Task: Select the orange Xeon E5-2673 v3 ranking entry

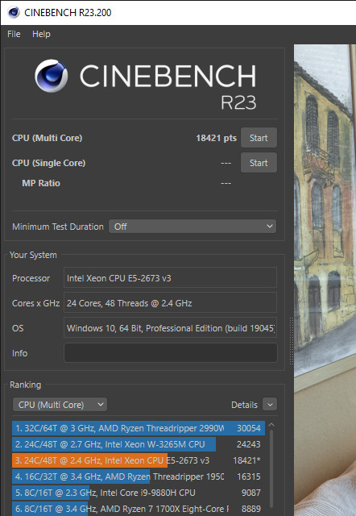Action: (139, 460)
